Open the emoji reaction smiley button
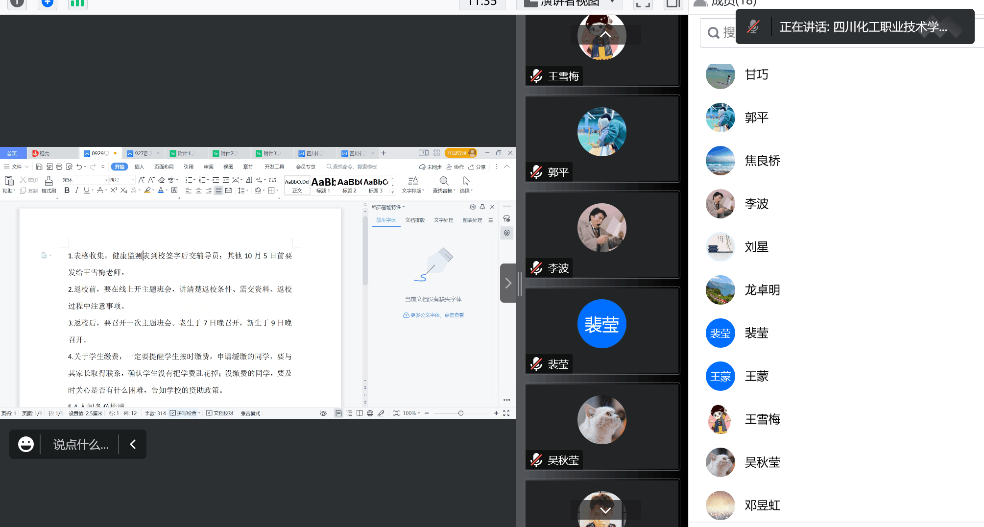The height and width of the screenshot is (527, 984). pos(26,444)
